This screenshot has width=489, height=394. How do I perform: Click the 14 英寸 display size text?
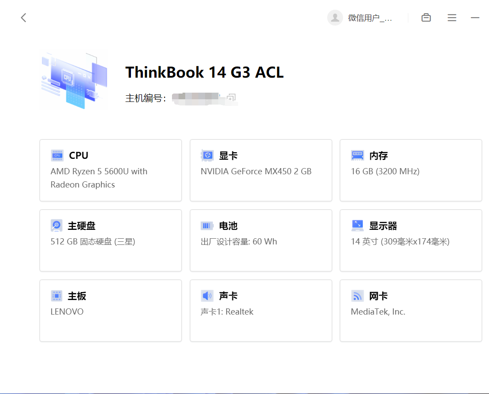pos(400,241)
